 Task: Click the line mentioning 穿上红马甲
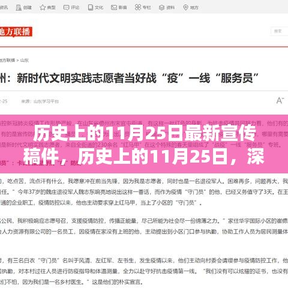101,203
